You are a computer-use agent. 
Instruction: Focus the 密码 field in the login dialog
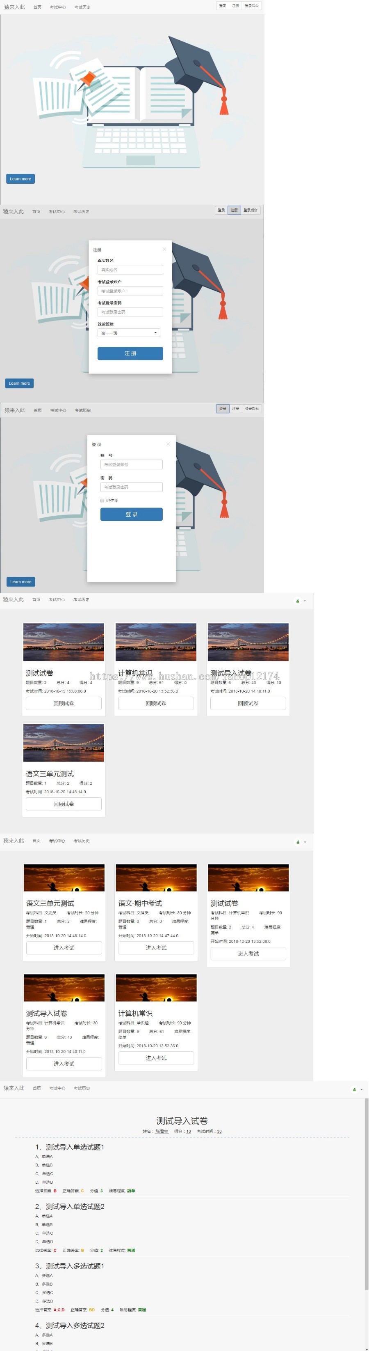pos(131,487)
